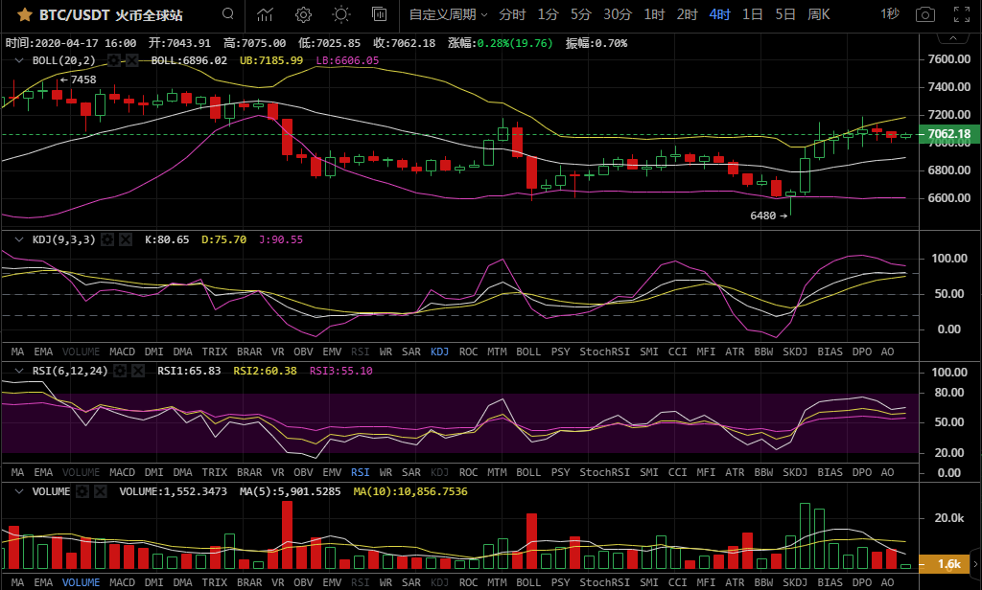
Task: Choose EMA in RSI panel indicator row
Action: tap(43, 472)
